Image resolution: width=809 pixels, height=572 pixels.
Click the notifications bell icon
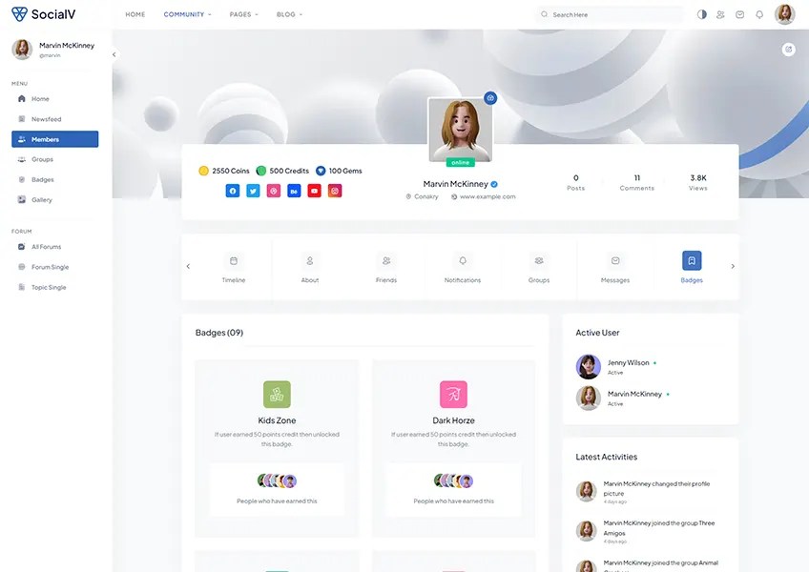(x=758, y=13)
